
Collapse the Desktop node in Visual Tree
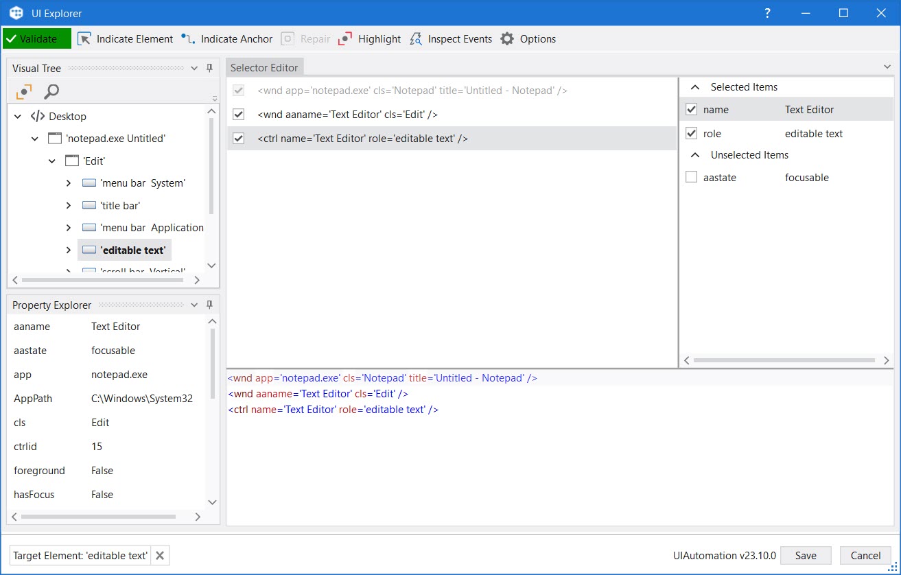coord(17,116)
